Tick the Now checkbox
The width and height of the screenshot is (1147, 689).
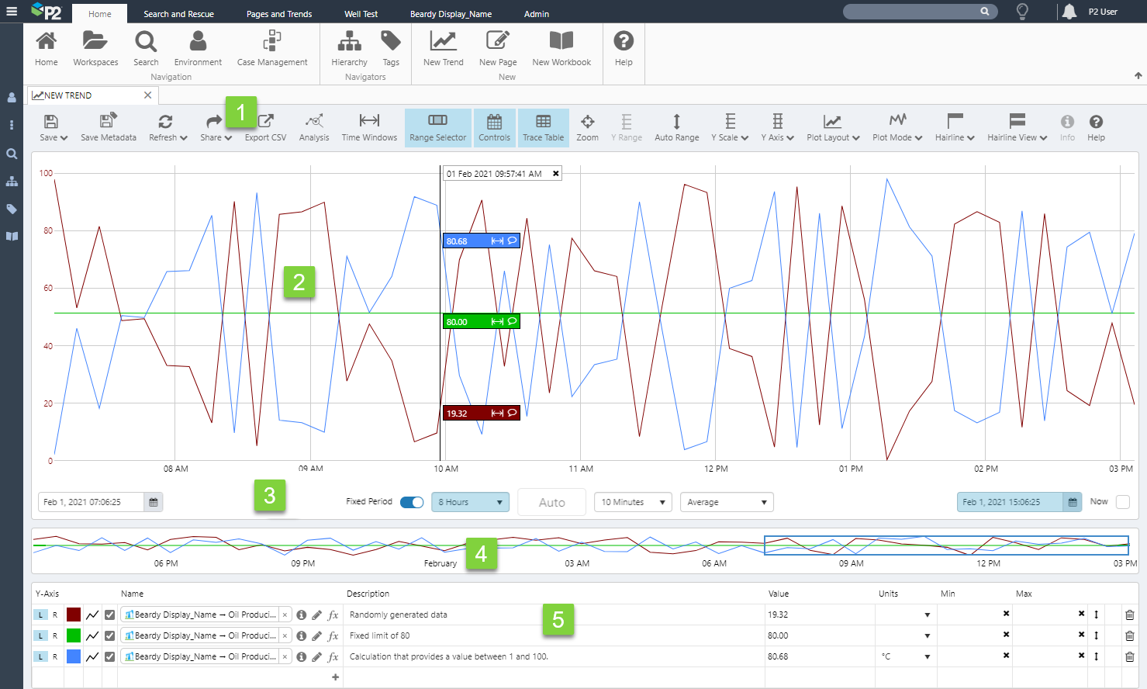1122,502
